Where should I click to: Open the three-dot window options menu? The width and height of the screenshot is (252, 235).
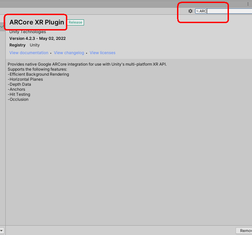pos(248,4)
